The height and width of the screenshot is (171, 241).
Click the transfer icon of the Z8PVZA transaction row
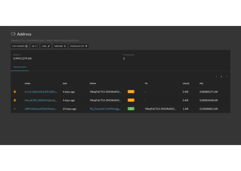coord(15,109)
